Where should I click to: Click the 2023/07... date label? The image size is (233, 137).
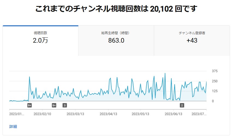click(x=199, y=114)
